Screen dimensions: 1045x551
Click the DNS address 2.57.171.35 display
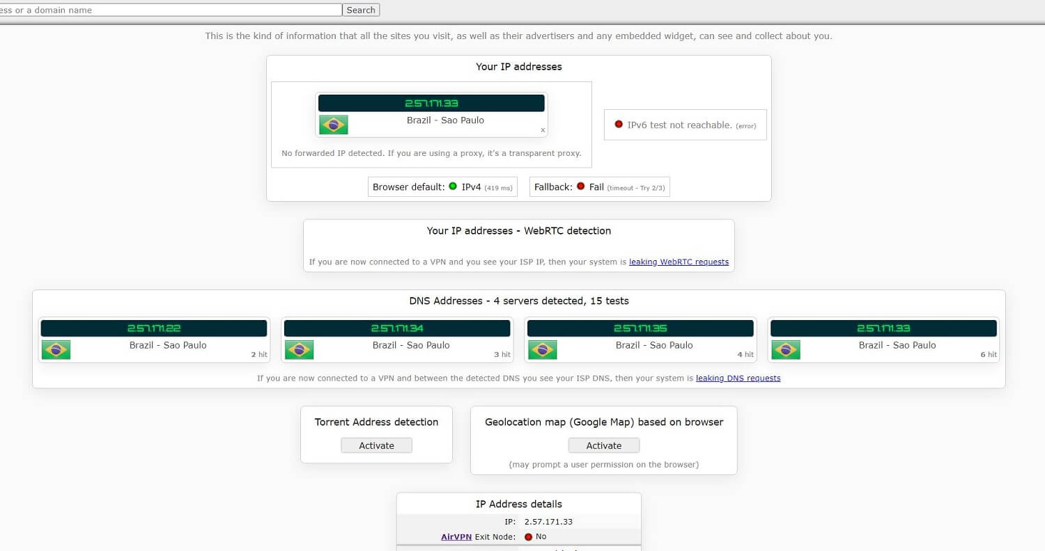[x=640, y=328]
